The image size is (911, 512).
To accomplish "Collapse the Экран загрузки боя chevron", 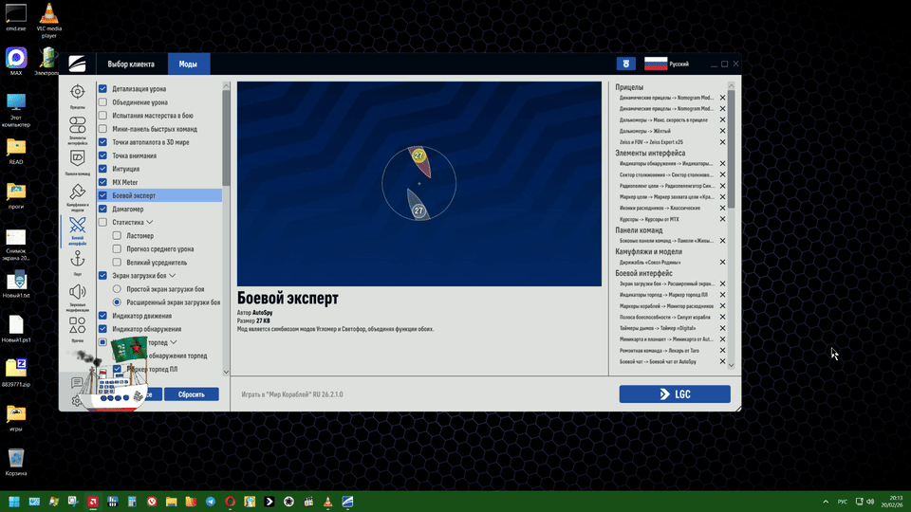I will [x=173, y=276].
